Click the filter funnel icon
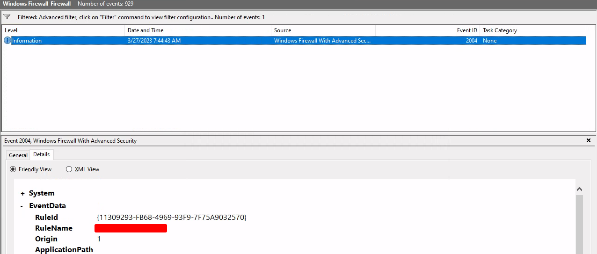Screen dimensions: 597x254 coord(7,17)
